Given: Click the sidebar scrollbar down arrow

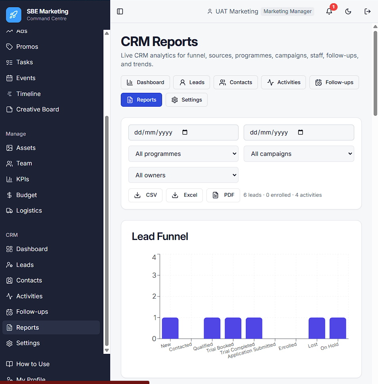Looking at the screenshot, I should pyautogui.click(x=107, y=350).
